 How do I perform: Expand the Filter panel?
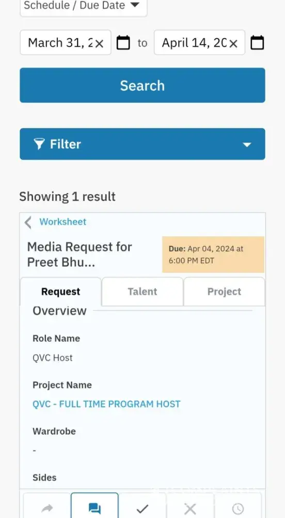[x=142, y=144]
